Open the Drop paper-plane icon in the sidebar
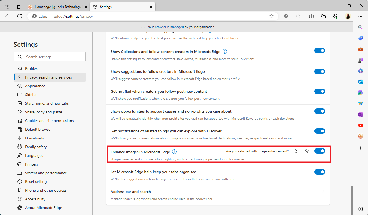368x215 pixels. 361,104
